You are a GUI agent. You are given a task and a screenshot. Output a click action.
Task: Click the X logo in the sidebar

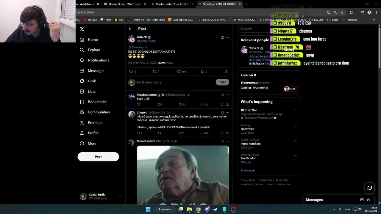coord(82,29)
